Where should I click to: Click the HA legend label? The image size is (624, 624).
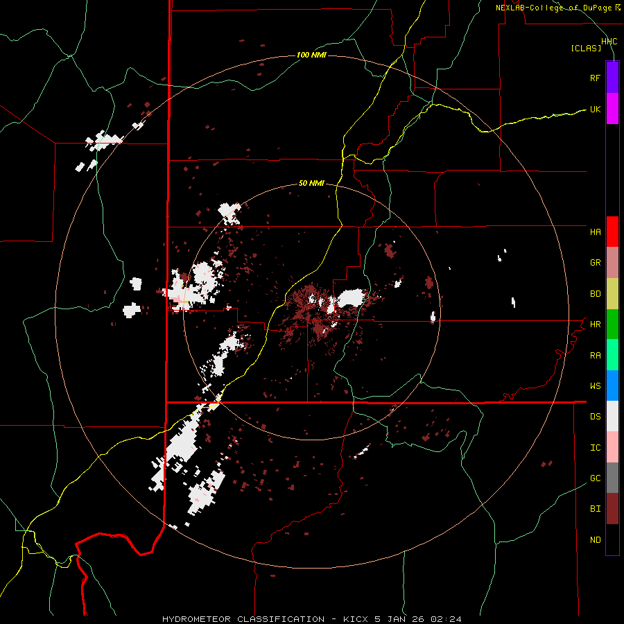[595, 232]
